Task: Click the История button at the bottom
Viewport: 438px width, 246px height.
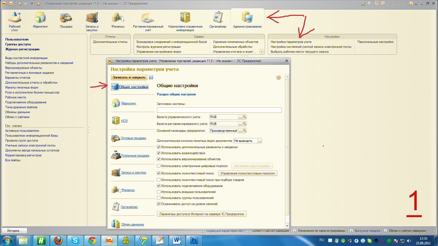Action: click(x=15, y=231)
